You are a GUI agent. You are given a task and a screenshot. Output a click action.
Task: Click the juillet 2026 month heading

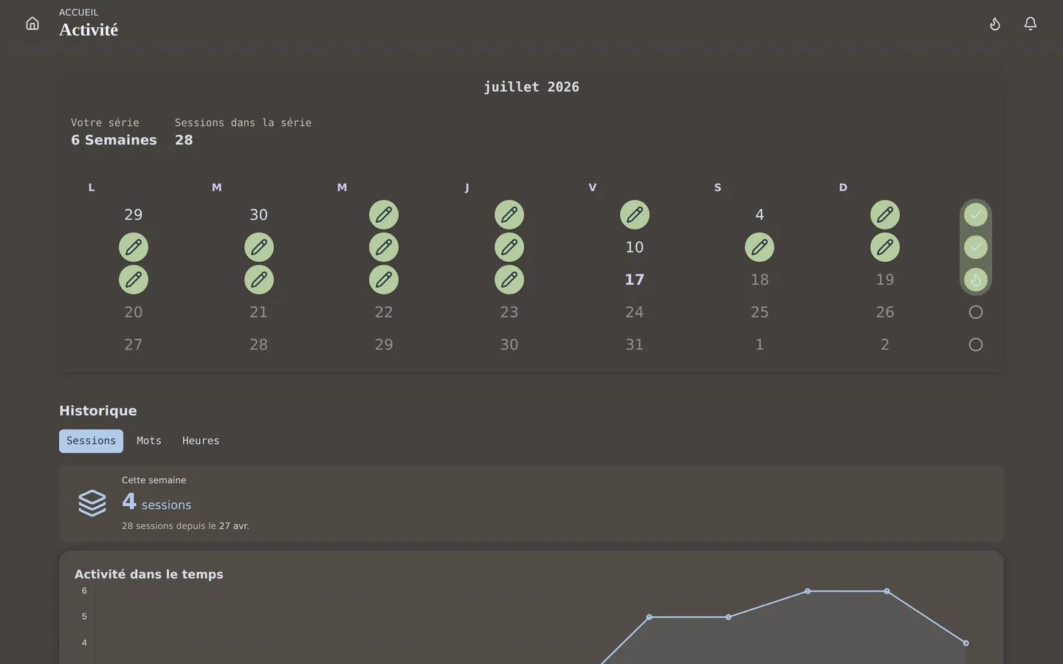pyautogui.click(x=531, y=87)
